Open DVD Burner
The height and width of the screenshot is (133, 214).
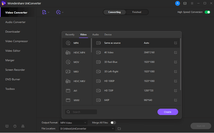[x=13, y=79]
